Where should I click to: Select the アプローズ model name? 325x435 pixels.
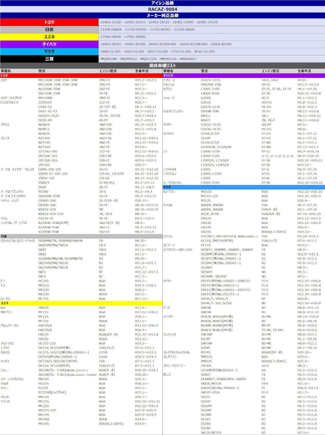coord(169,80)
